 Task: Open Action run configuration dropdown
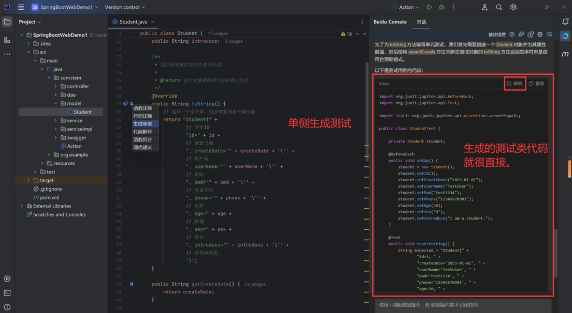405,7
